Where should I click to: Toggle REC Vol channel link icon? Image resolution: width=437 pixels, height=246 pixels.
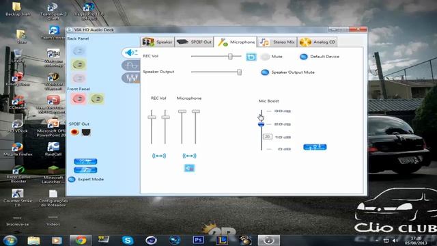point(159,156)
